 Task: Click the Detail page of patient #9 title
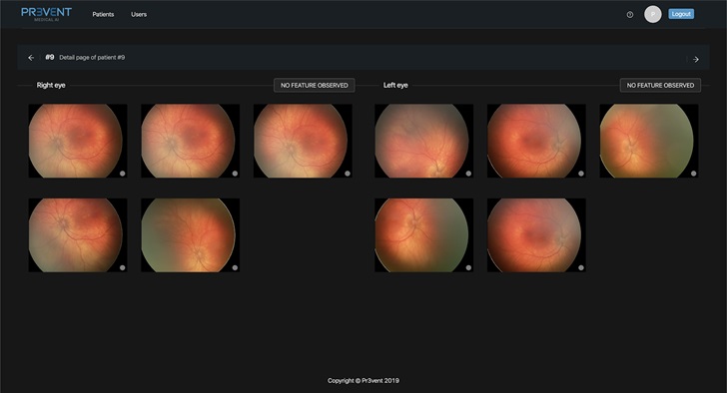(92, 58)
